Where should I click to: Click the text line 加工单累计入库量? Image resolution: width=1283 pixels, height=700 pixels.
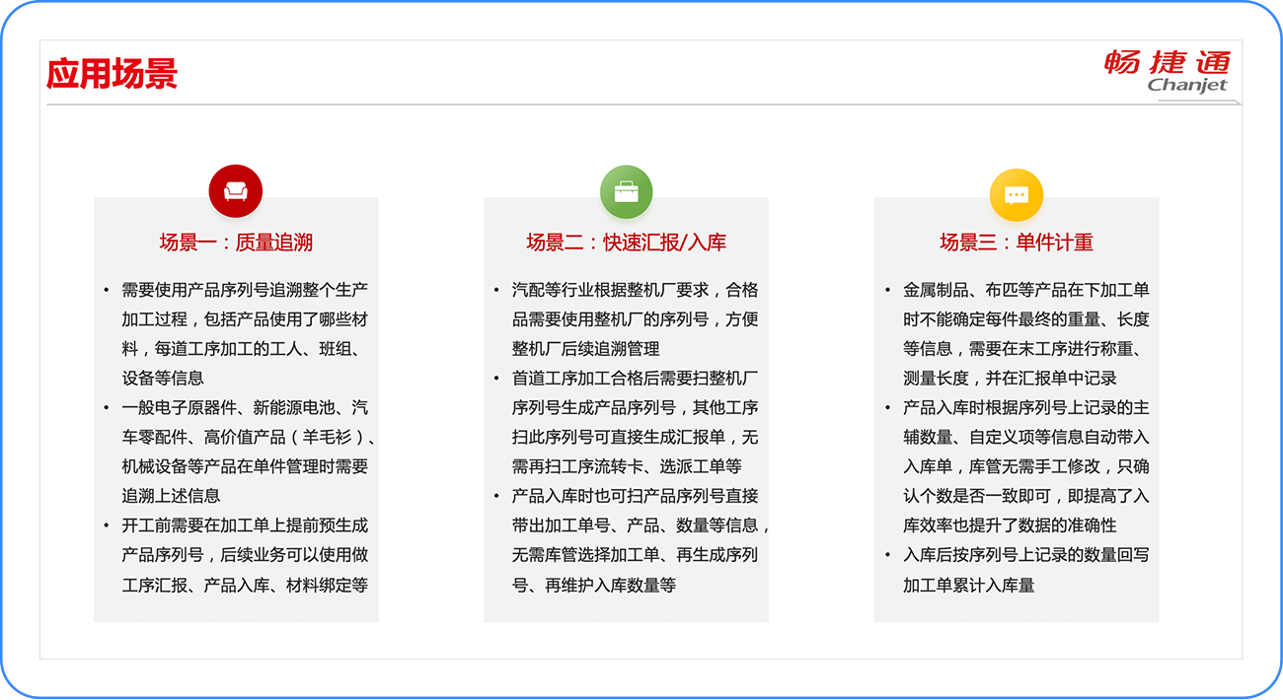tap(968, 585)
